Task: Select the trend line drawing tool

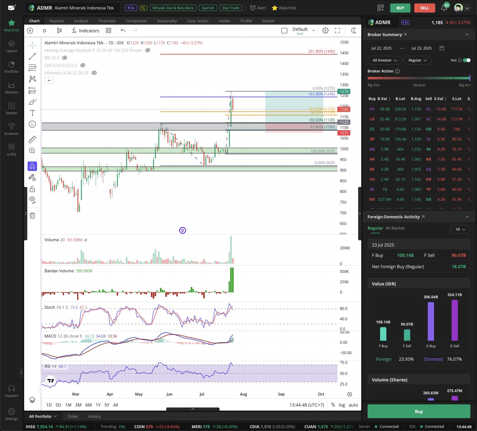Action: click(32, 57)
